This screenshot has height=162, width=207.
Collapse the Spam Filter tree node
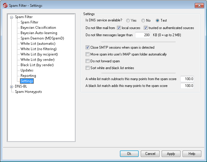(x=12, y=17)
